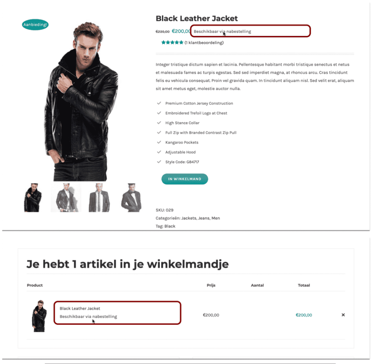Click the cart item jacket thumbnail

point(39,316)
